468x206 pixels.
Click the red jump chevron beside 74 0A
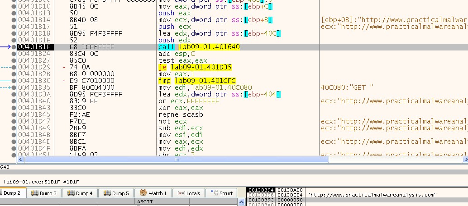[x=65, y=67]
